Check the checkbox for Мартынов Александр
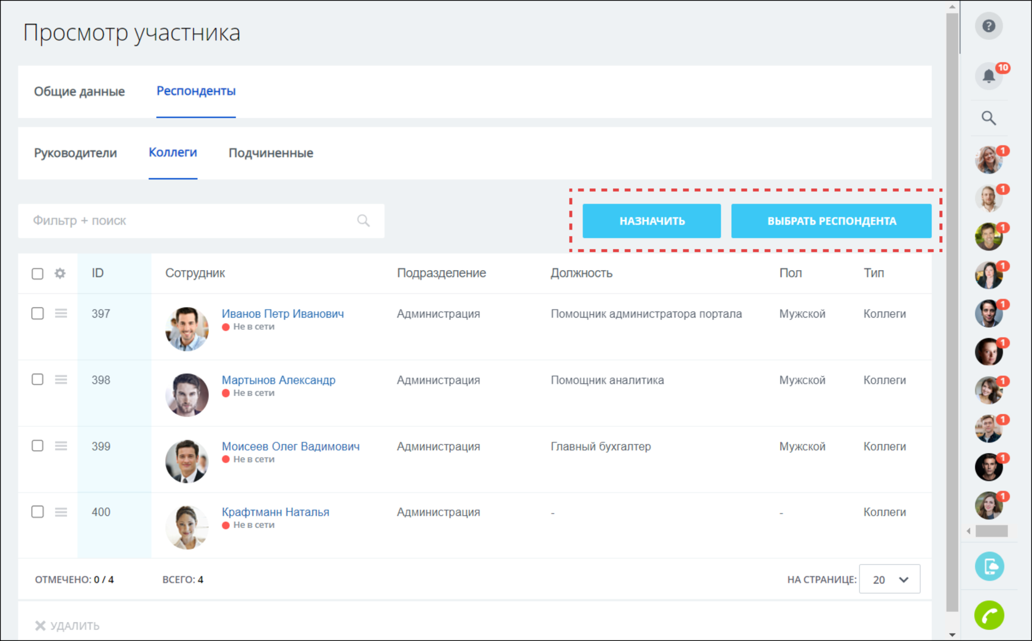The height and width of the screenshot is (641, 1032). pos(37,379)
